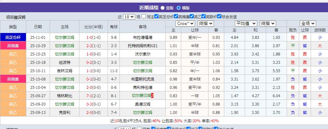Uncheck the 英锦赛 filter checkbox
Screen dimensions: 328x129
(x=176, y=17)
